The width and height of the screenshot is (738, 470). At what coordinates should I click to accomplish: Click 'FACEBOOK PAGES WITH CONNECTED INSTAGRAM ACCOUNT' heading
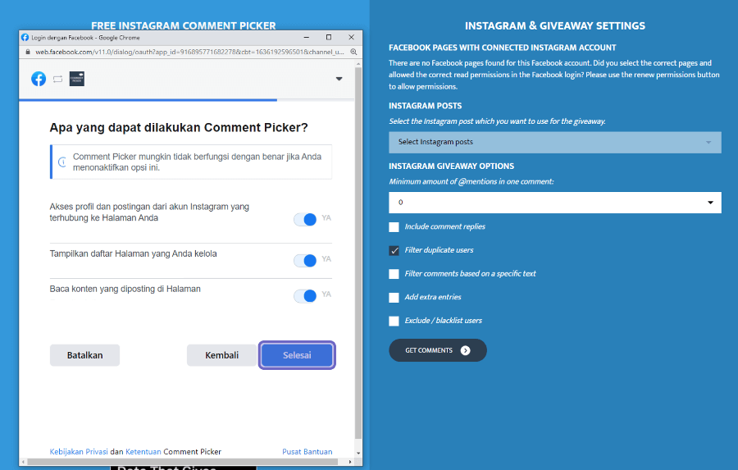pyautogui.click(x=502, y=48)
